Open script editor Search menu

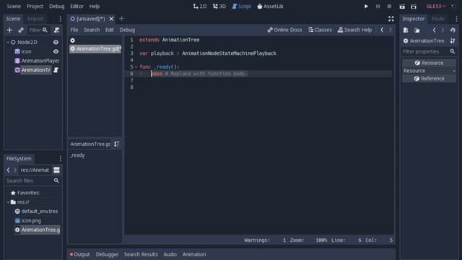(92, 30)
